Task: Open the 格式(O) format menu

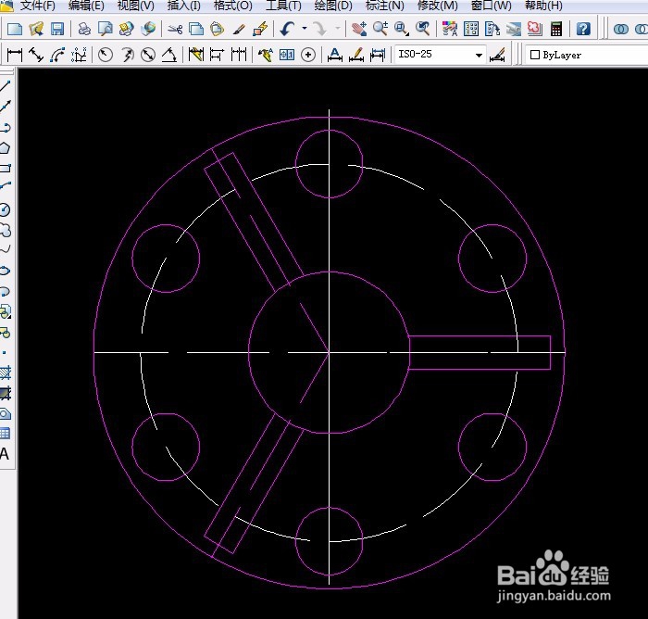Action: 232,6
